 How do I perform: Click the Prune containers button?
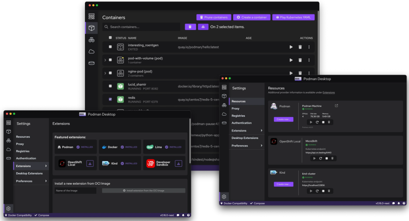(x=214, y=17)
